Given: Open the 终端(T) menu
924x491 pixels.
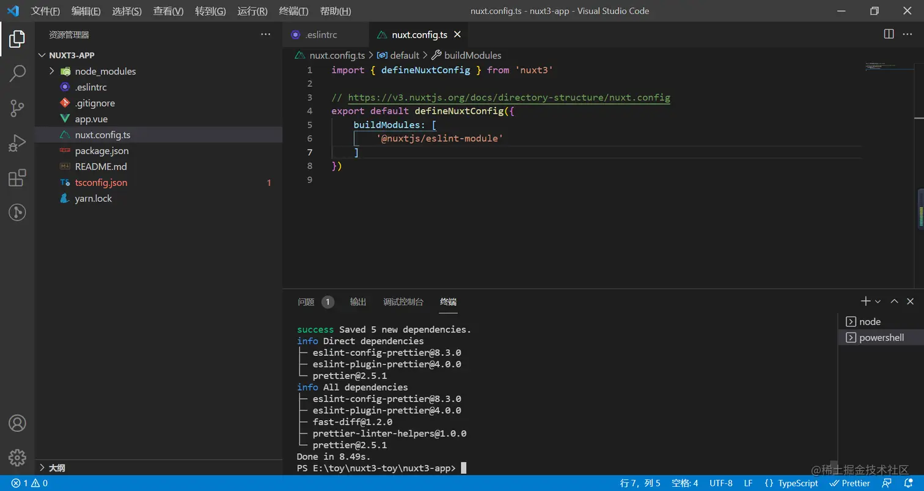Looking at the screenshot, I should 294,11.
